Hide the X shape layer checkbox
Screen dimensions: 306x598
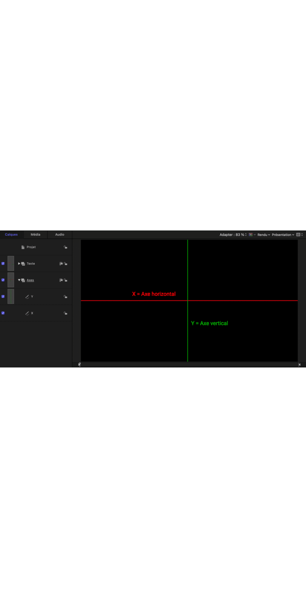pos(3,313)
